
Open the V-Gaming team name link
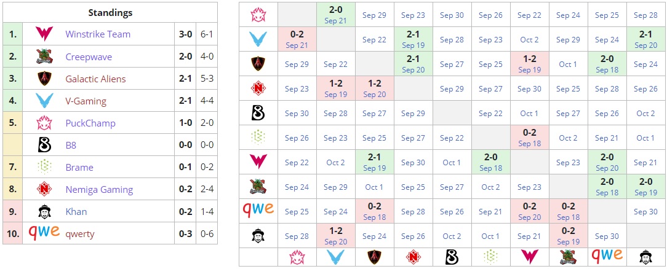(86, 101)
